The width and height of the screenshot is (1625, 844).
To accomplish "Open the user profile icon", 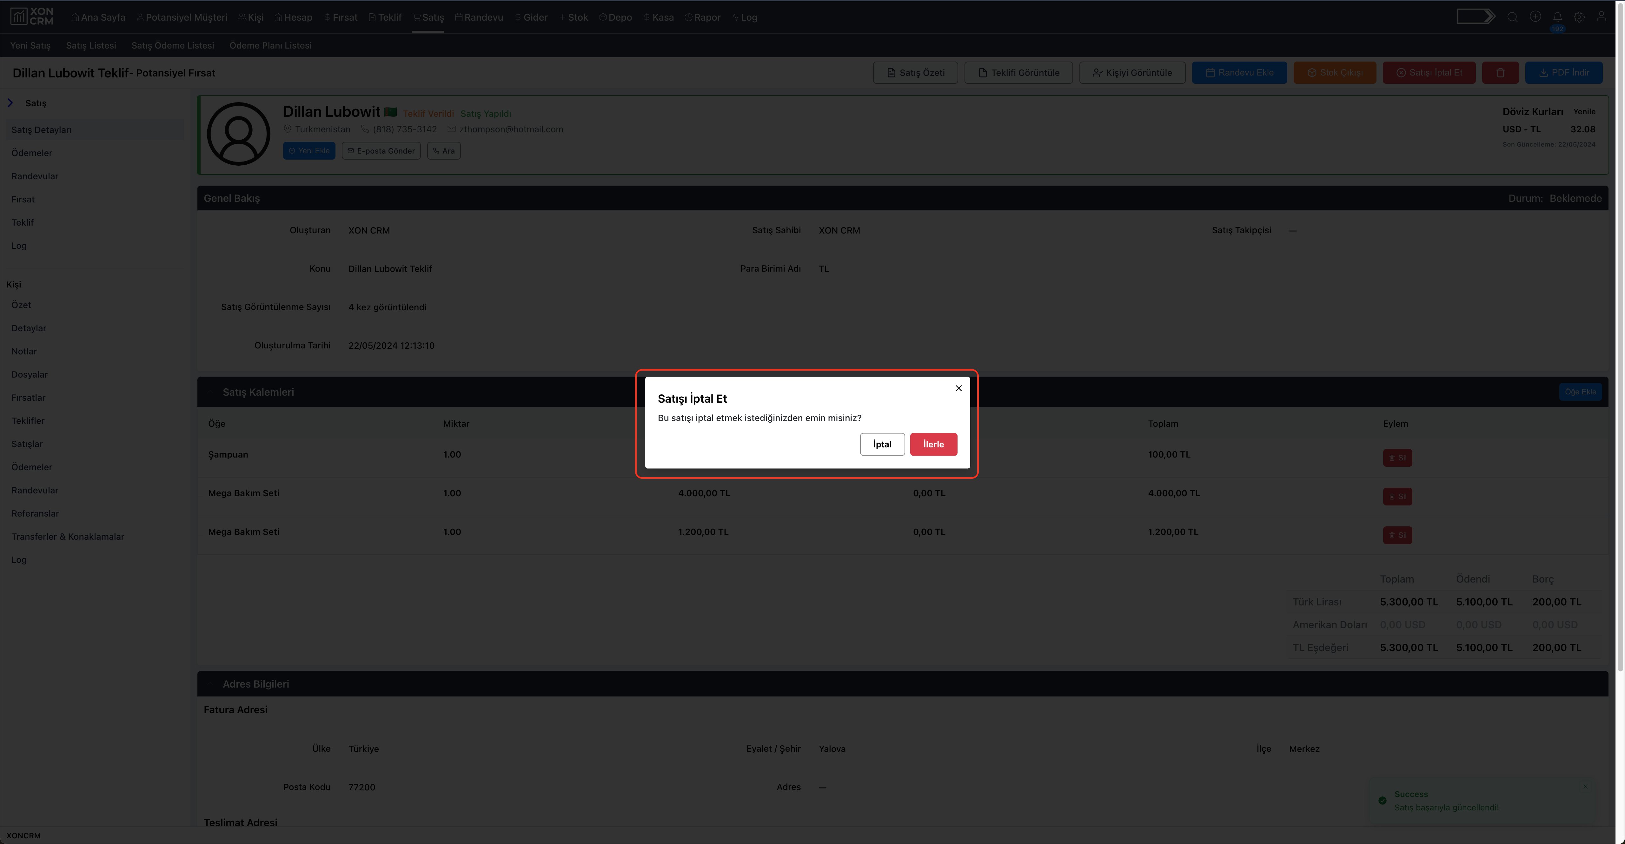I will click(x=1601, y=16).
